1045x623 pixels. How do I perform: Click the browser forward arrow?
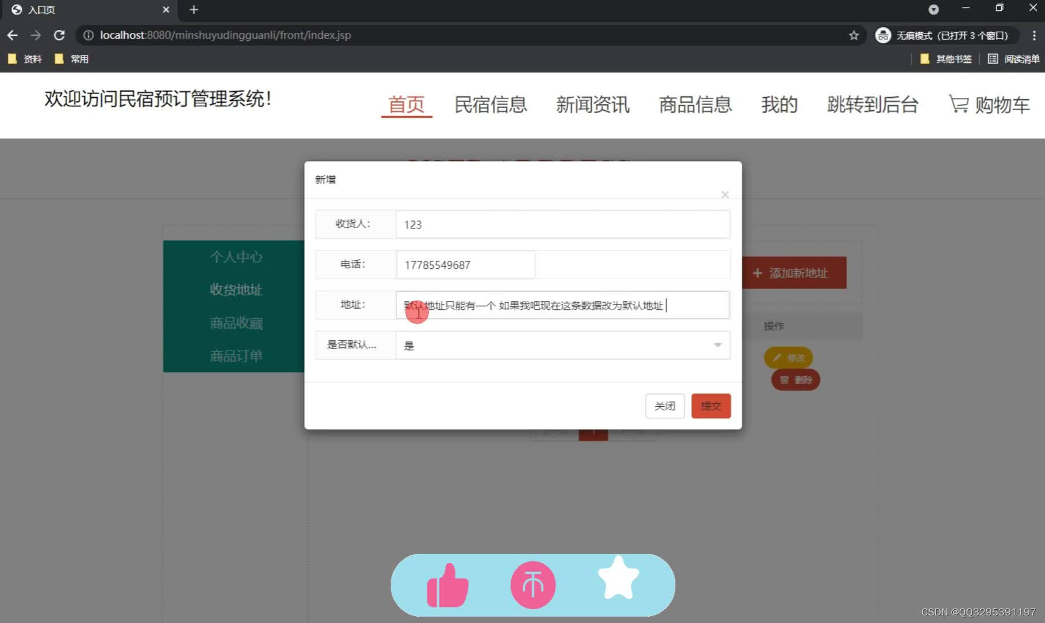(x=36, y=35)
